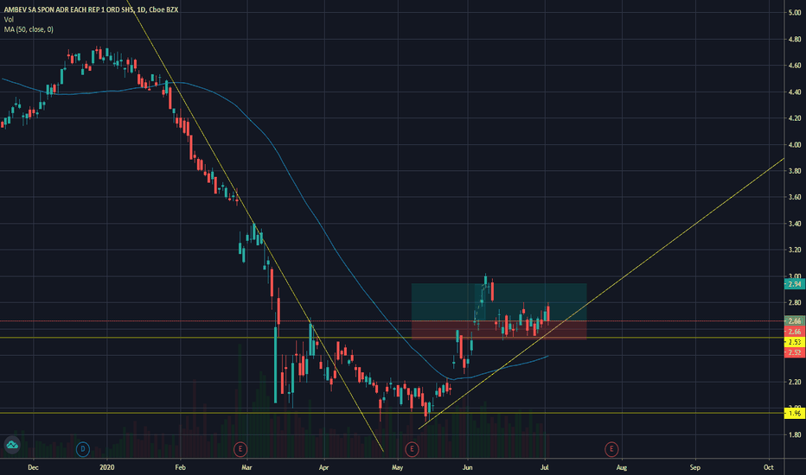806x475 pixels.
Task: Click the 1.80 value on the price axis
Action: 794,435
